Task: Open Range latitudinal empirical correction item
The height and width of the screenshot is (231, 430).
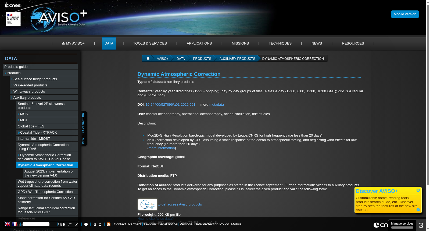Action: [47, 210]
